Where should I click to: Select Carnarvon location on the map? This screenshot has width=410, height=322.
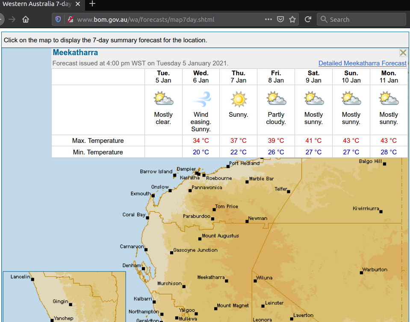point(146,249)
